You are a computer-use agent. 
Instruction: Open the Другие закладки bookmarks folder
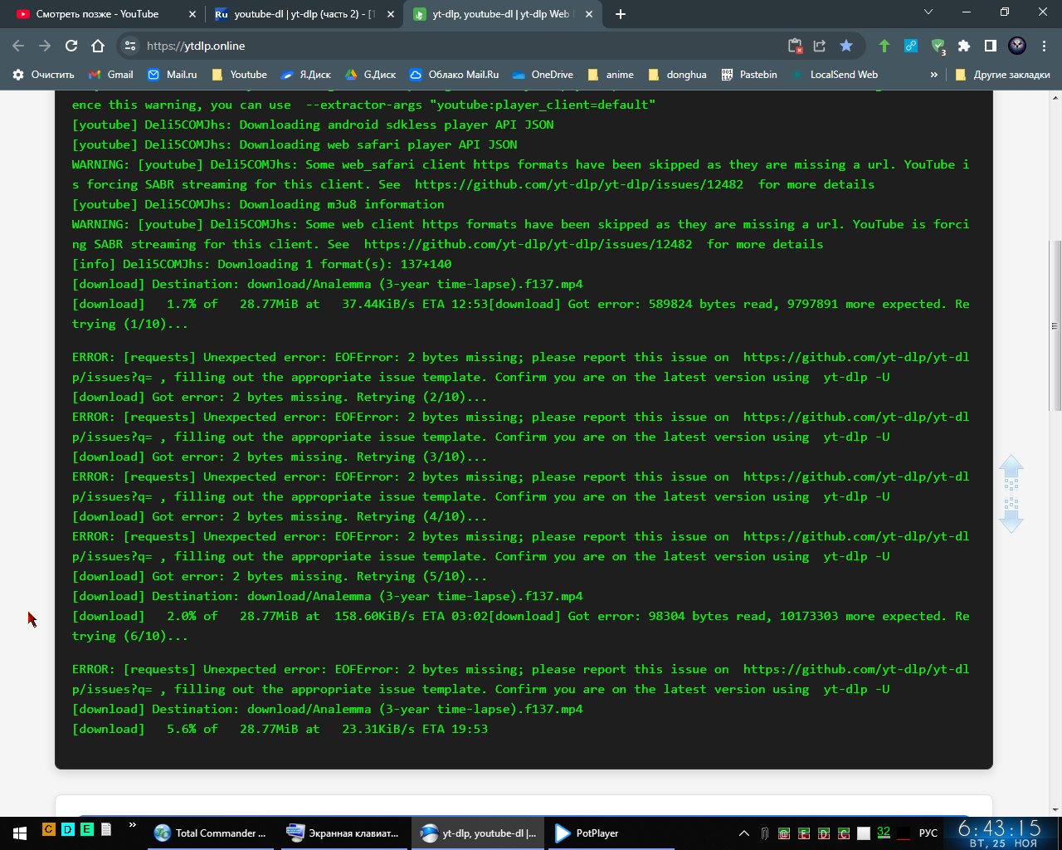point(1002,75)
